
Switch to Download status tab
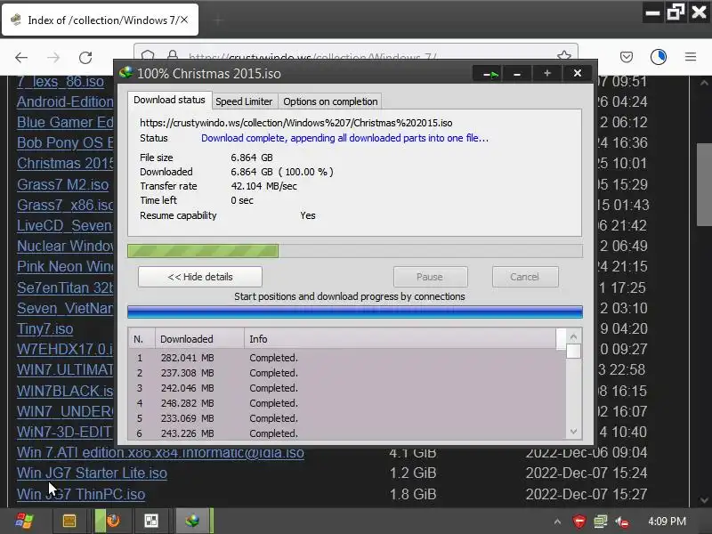(169, 100)
